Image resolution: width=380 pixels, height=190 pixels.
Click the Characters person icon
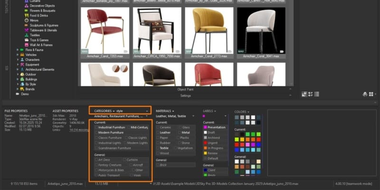point(22,60)
